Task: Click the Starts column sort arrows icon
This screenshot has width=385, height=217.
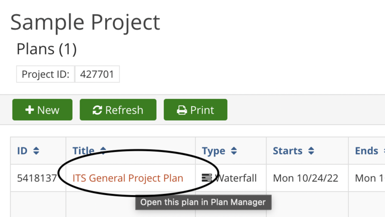Action: tap(311, 150)
